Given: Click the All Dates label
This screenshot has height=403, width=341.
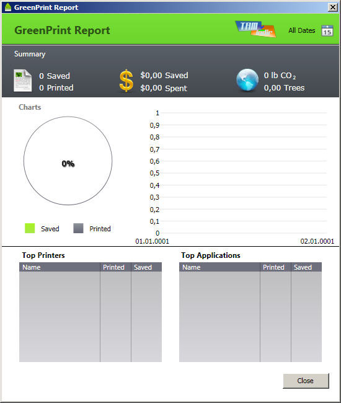Looking at the screenshot, I should point(302,30).
